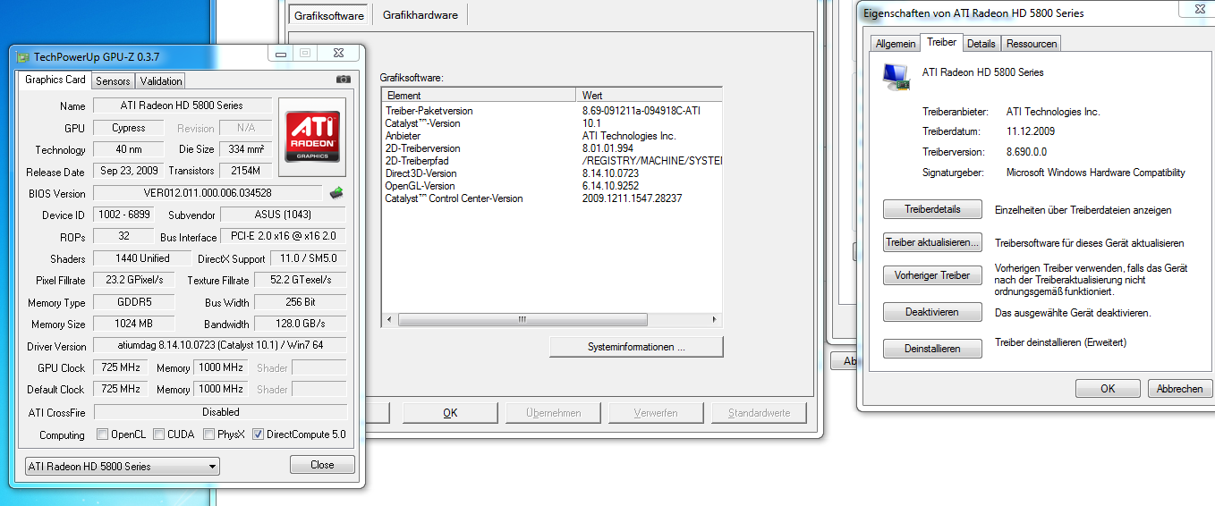Click the Close button in GPU-Z
This screenshot has height=506, width=1215.
(322, 465)
